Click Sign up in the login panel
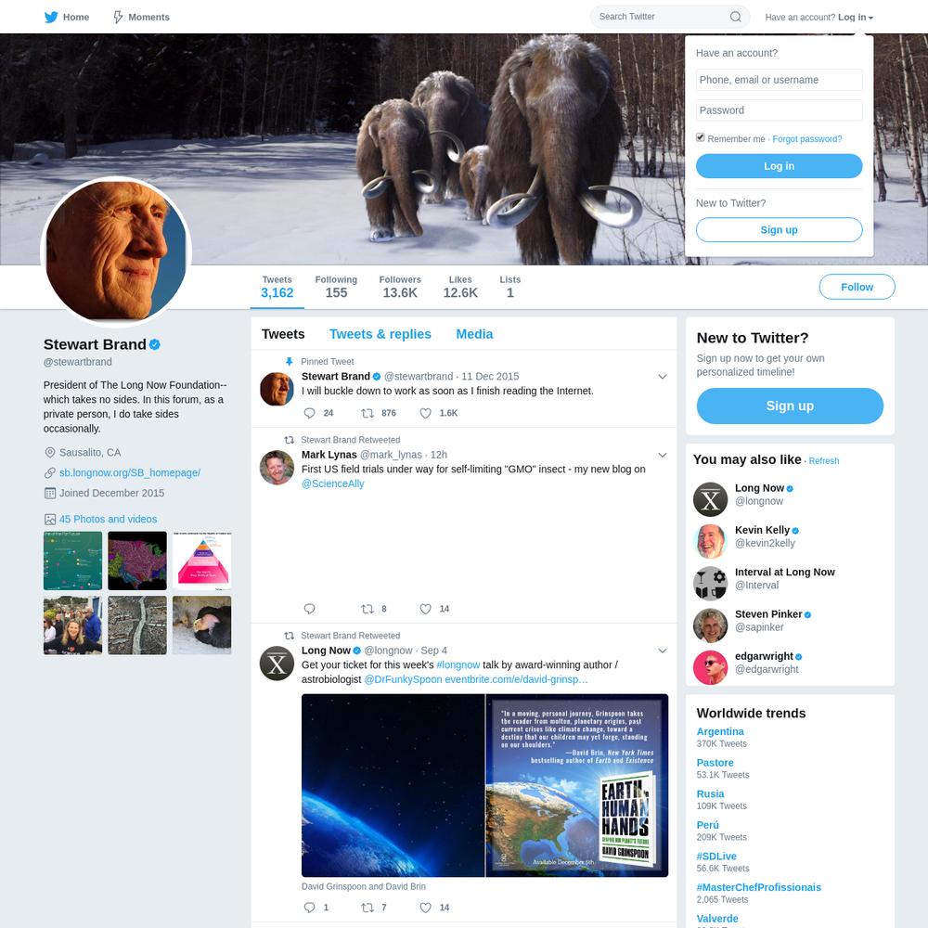Viewport: 928px width, 928px height. (x=779, y=229)
